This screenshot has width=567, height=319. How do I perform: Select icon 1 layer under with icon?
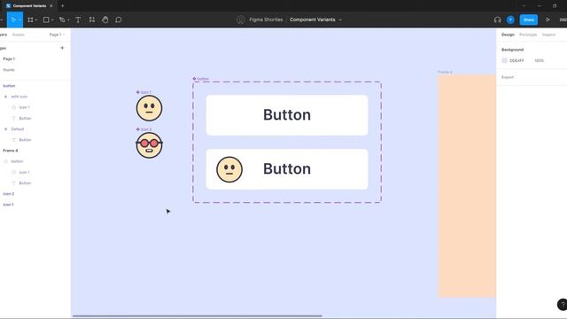tap(24, 107)
